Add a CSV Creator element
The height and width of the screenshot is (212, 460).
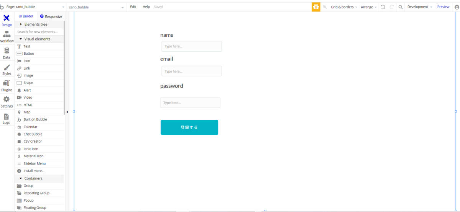coord(39,142)
